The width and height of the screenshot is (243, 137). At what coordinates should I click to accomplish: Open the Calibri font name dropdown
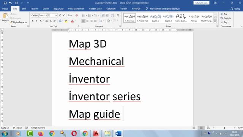coord(46,16)
